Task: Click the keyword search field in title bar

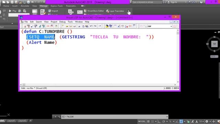Action: pyautogui.click(x=147, y=2)
